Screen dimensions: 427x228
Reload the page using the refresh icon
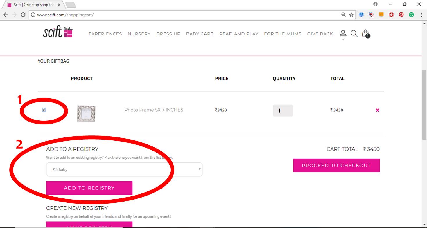23,15
